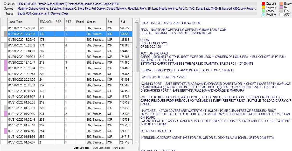Click the Sat column header
Screen dimensions: 292x151
point(113,22)
